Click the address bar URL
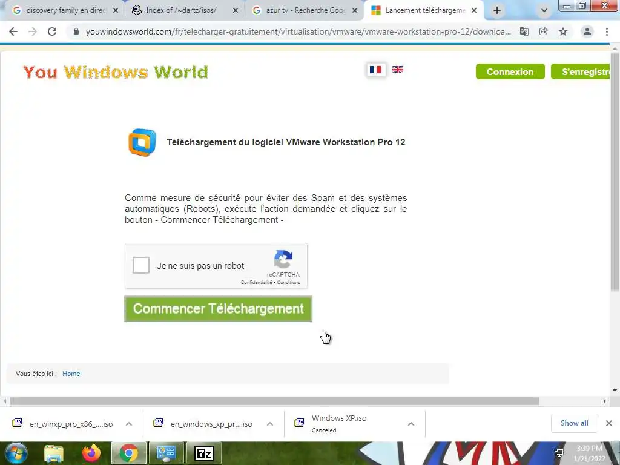The width and height of the screenshot is (620, 465). click(298, 31)
